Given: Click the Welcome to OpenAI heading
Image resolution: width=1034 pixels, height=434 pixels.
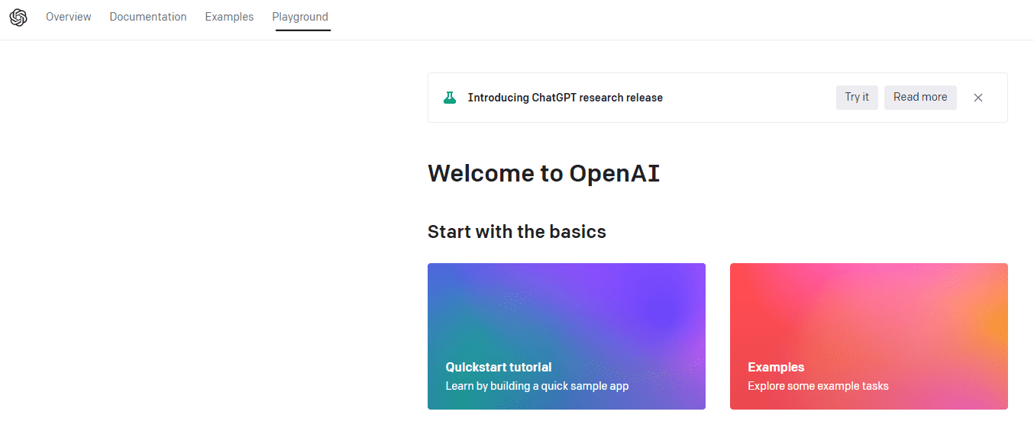Looking at the screenshot, I should pyautogui.click(x=543, y=174).
